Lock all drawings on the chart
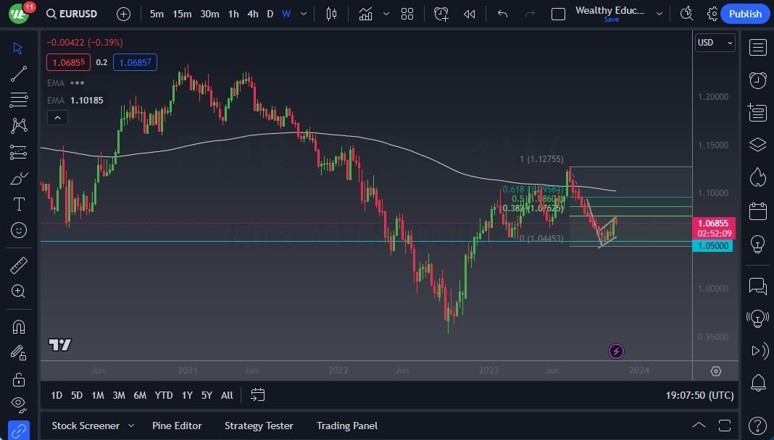The height and width of the screenshot is (440, 774). coord(18,378)
